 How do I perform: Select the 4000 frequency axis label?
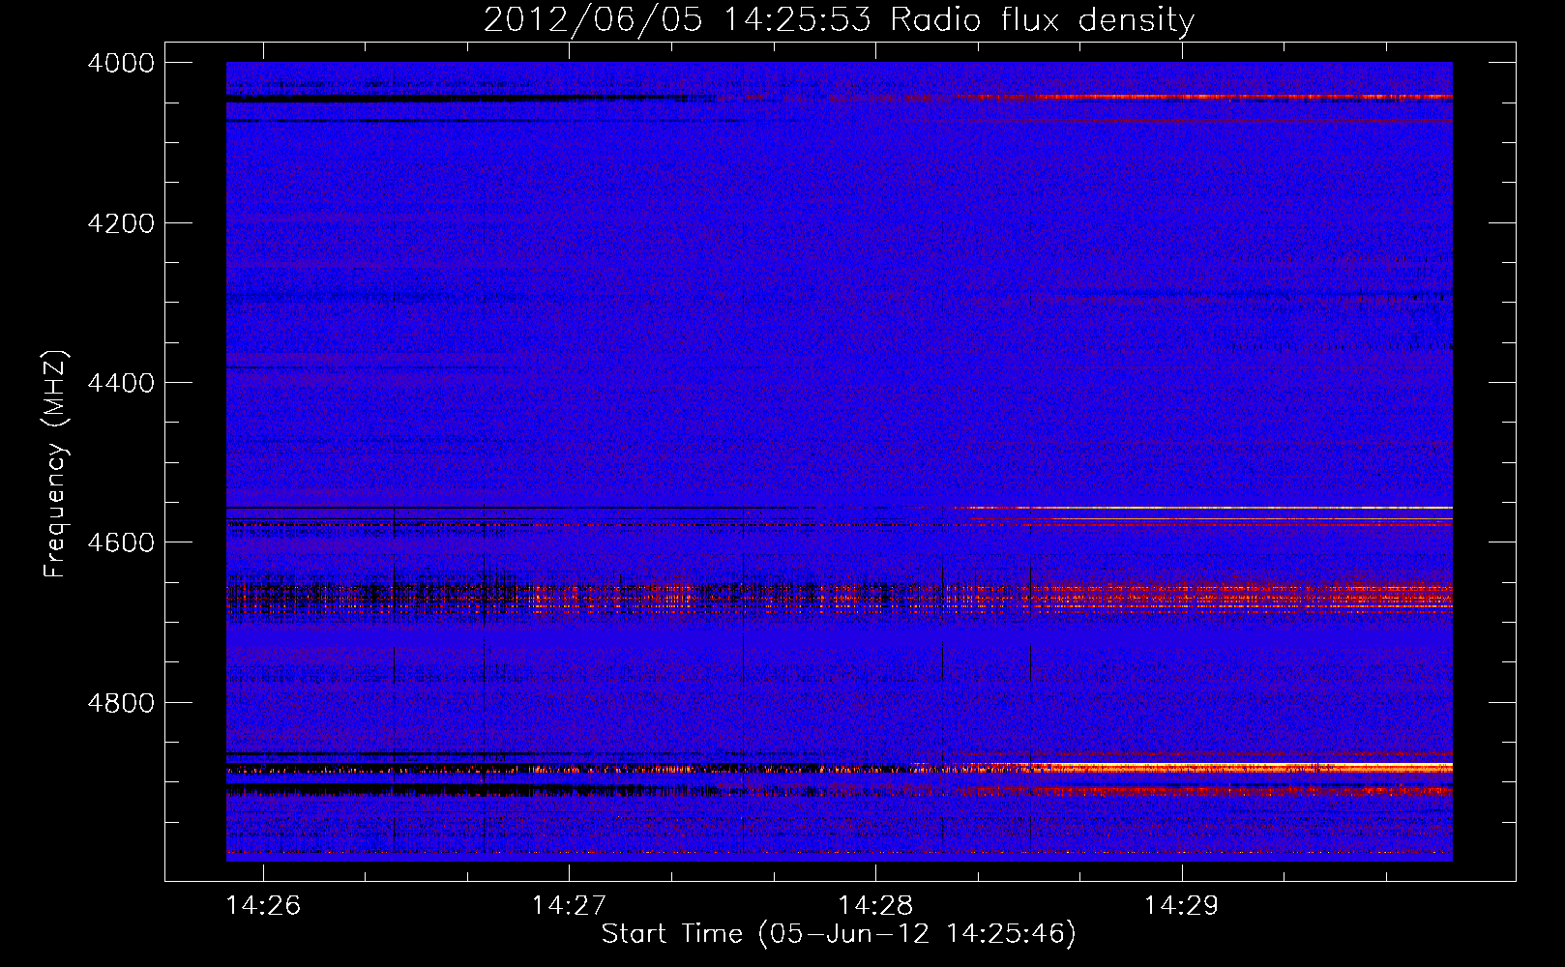120,64
